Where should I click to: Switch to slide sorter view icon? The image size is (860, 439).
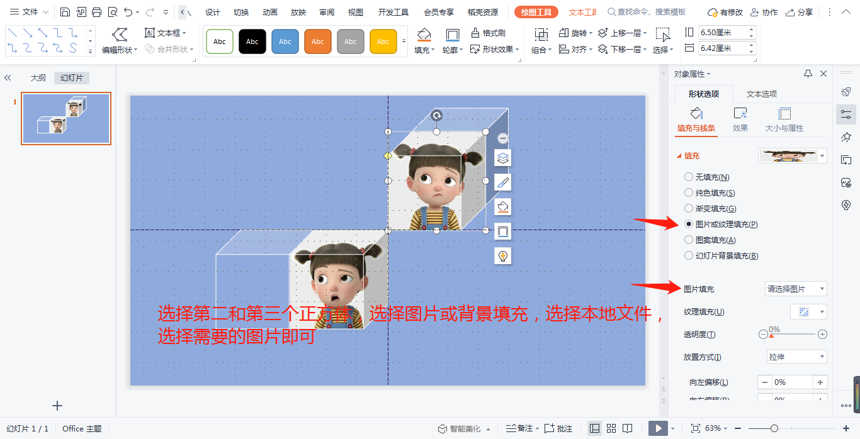click(611, 428)
